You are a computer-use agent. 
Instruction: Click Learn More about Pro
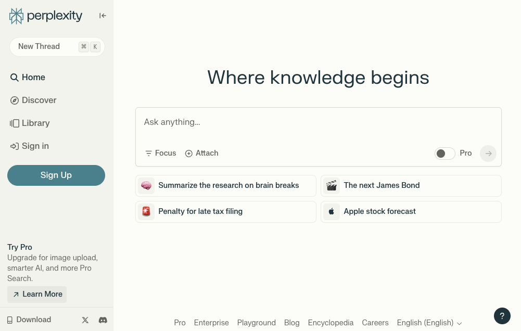tap(37, 295)
